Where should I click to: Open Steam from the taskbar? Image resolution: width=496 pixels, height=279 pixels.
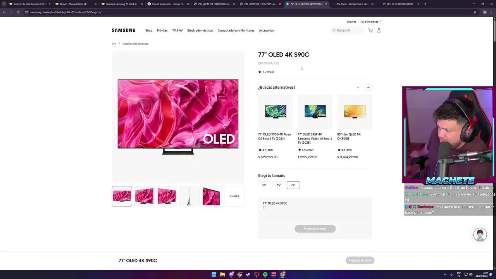tap(248, 274)
